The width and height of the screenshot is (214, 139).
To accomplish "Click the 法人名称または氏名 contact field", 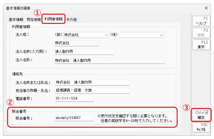I will (x=91, y=83).
